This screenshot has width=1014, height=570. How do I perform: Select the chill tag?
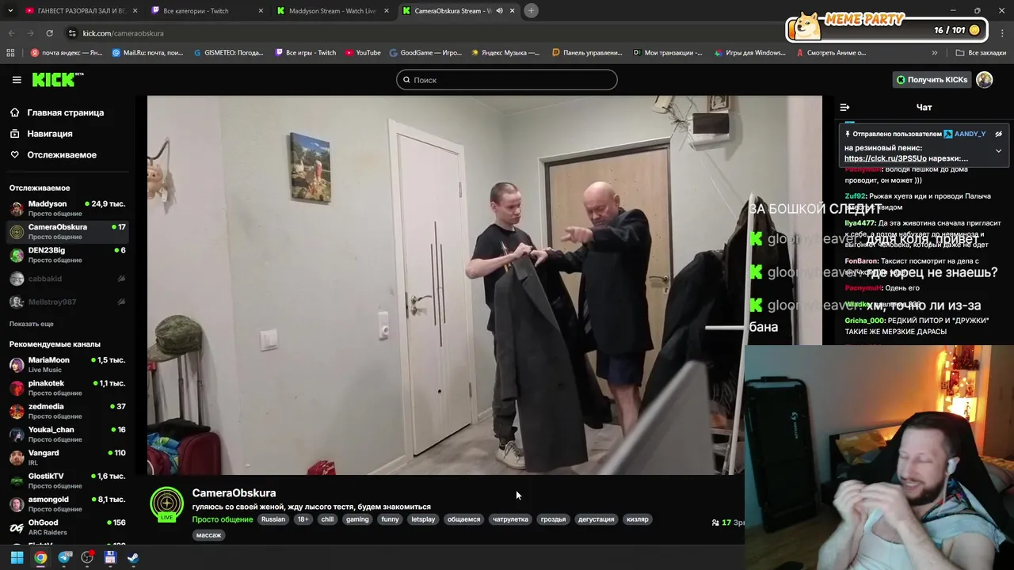pos(327,519)
